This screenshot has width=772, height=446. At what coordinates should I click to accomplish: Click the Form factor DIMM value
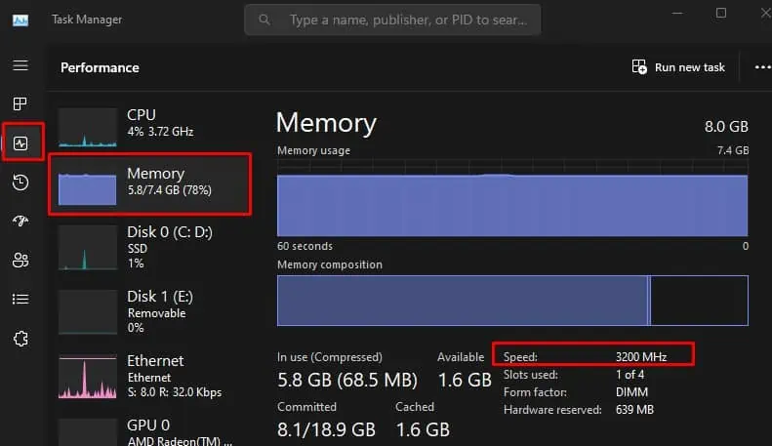(x=631, y=392)
